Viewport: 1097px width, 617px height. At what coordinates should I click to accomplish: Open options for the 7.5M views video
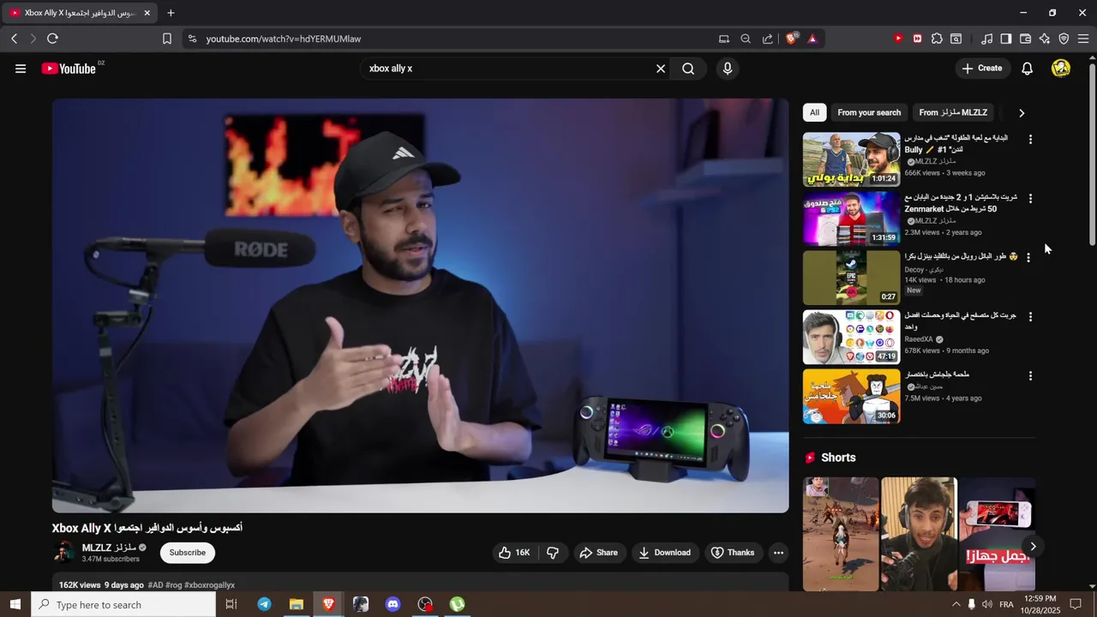pyautogui.click(x=1030, y=375)
